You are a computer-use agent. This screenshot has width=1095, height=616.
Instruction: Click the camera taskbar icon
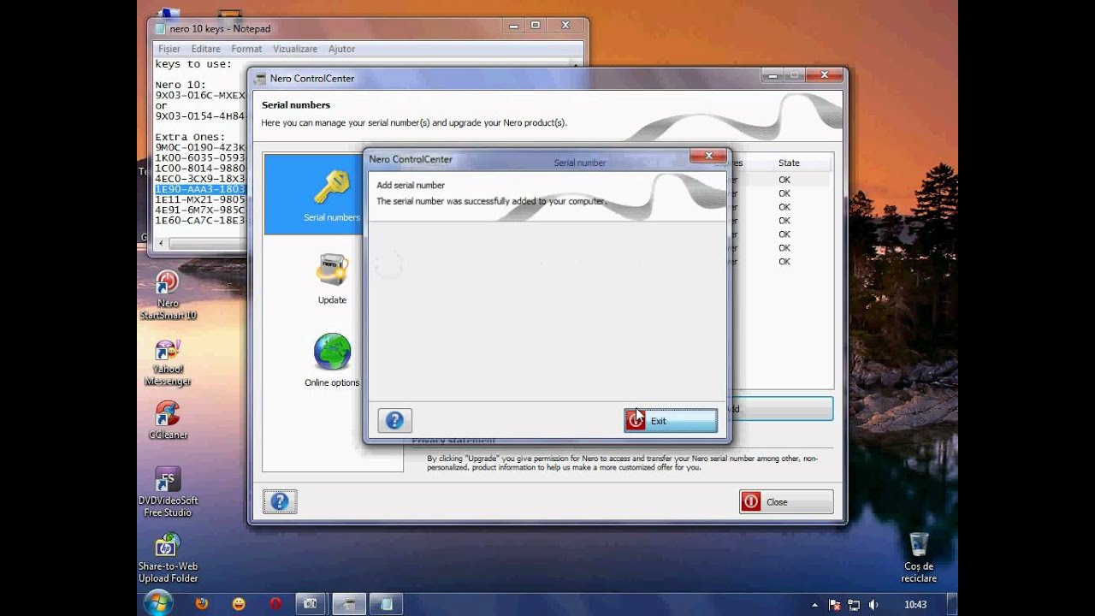310,604
